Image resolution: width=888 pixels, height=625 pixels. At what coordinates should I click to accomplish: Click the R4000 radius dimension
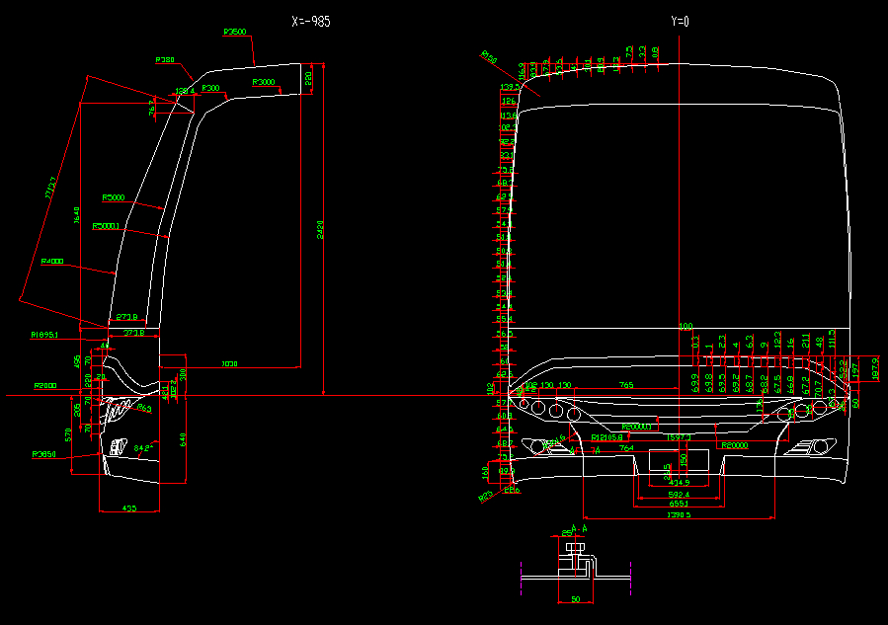(50, 263)
